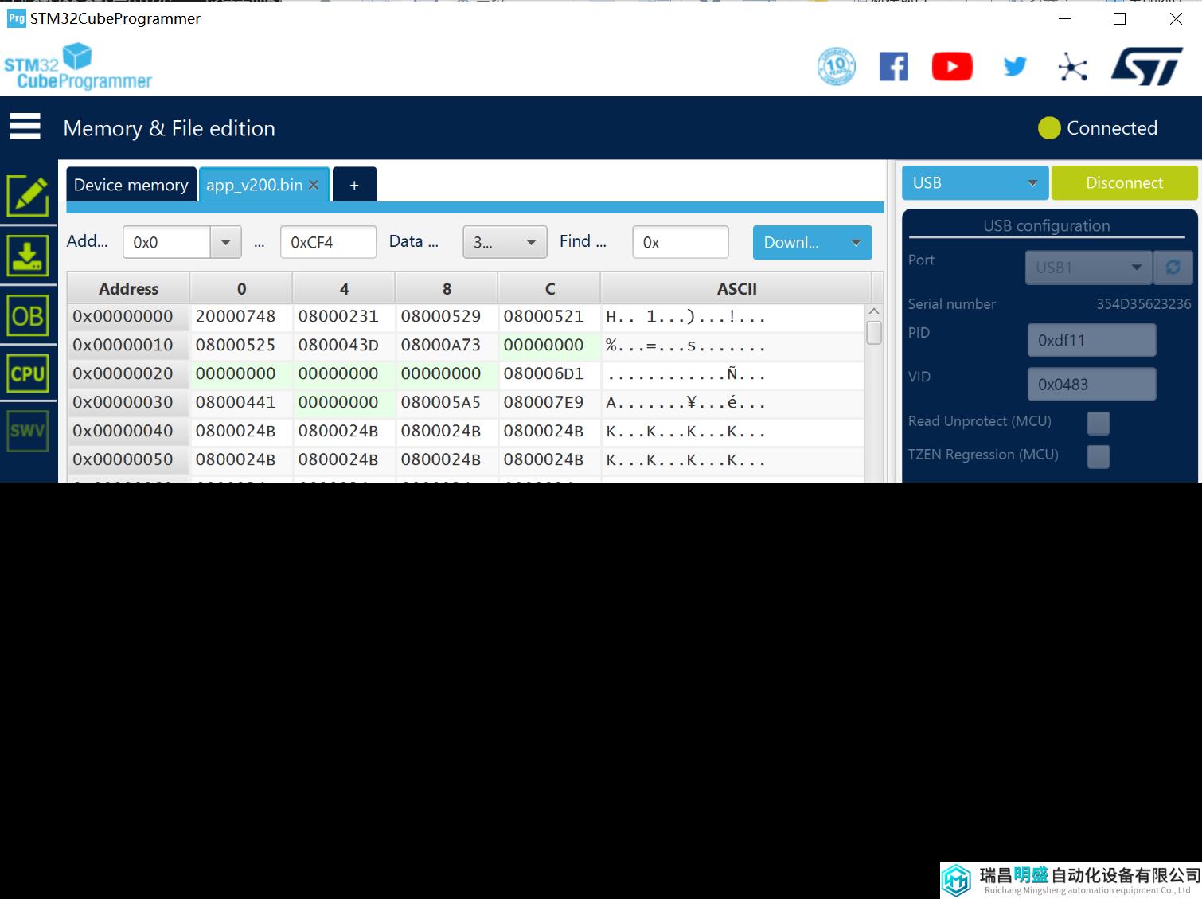Click the ASCII column header
This screenshot has width=1202, height=899.
point(736,289)
